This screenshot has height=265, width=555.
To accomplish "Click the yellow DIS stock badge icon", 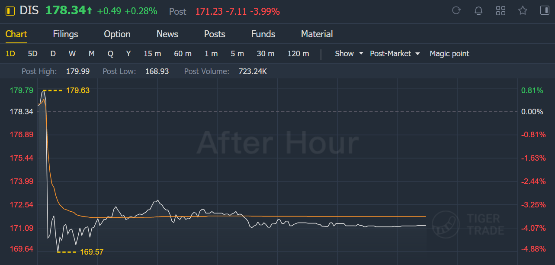I will (10, 11).
